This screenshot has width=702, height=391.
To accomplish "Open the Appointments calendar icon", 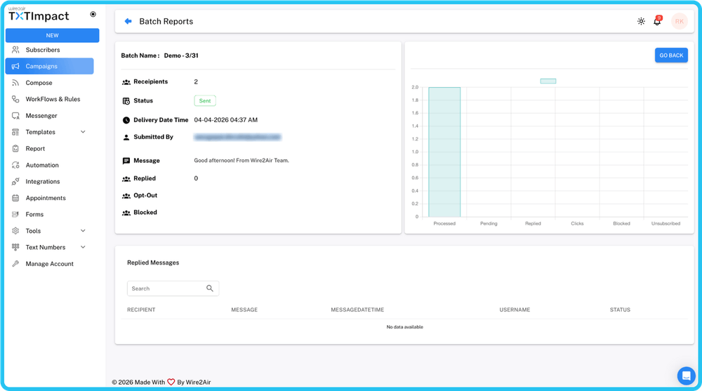I will click(x=15, y=198).
